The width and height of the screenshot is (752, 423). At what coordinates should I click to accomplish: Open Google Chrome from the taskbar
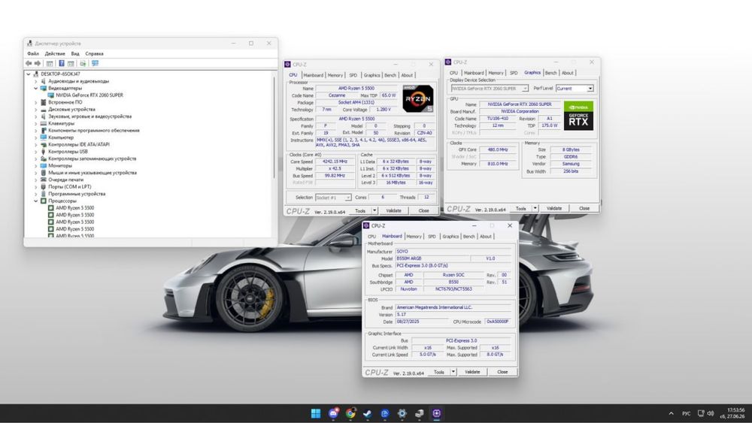(x=350, y=413)
